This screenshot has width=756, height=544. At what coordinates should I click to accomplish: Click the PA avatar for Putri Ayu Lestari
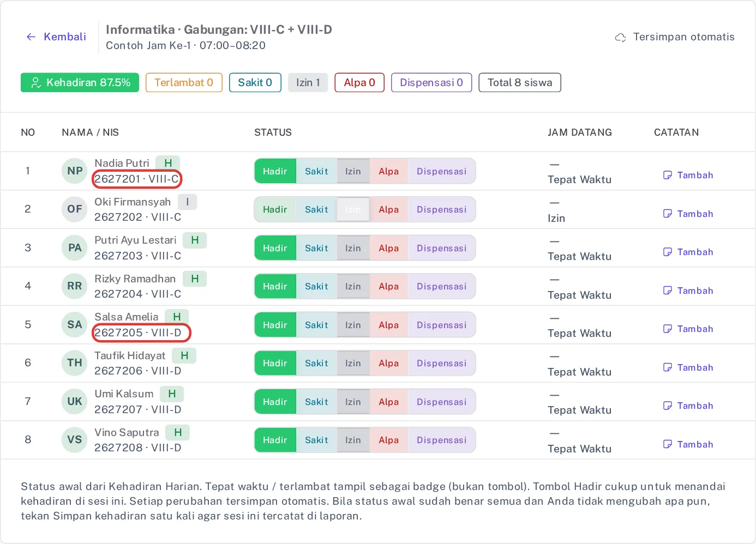click(75, 248)
